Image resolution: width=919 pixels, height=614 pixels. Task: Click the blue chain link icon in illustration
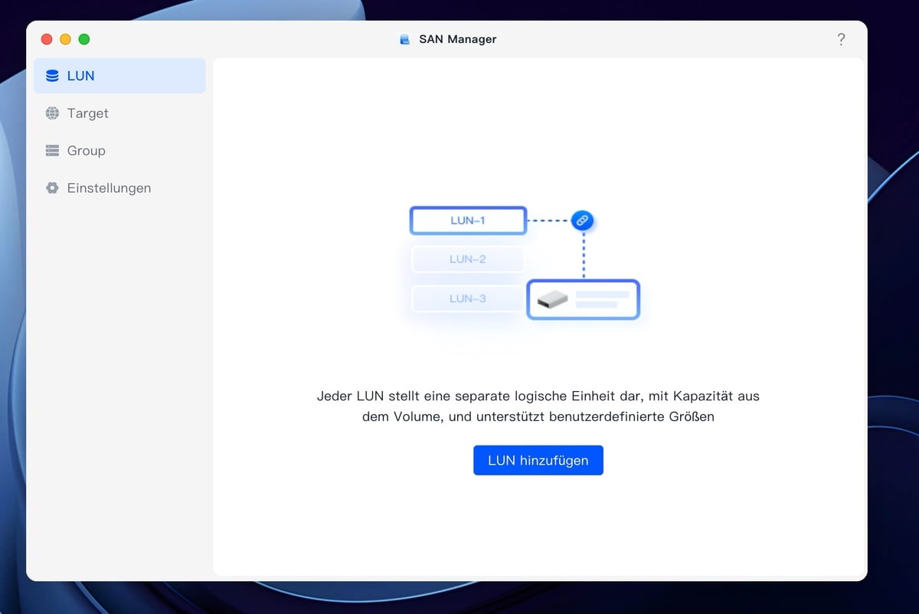click(x=582, y=220)
